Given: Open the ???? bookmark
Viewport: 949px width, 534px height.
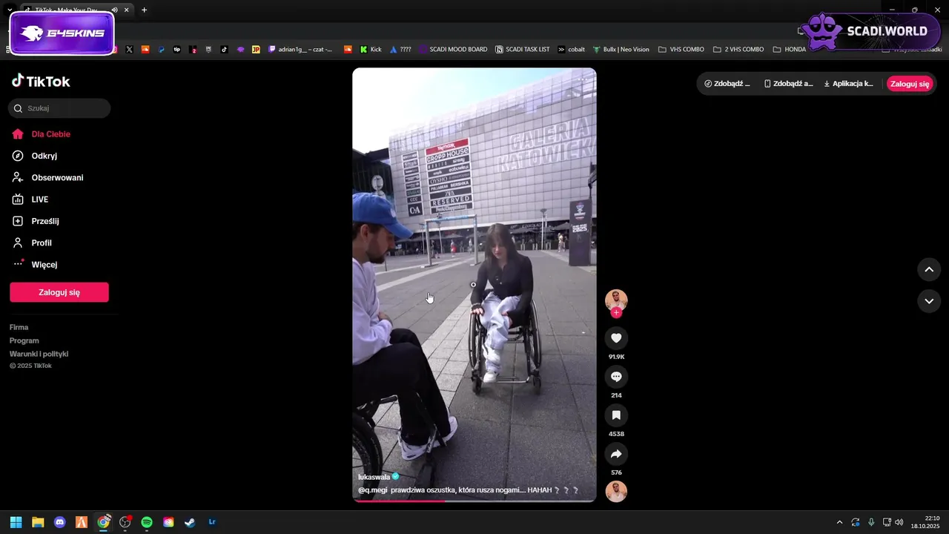Looking at the screenshot, I should click(400, 50).
